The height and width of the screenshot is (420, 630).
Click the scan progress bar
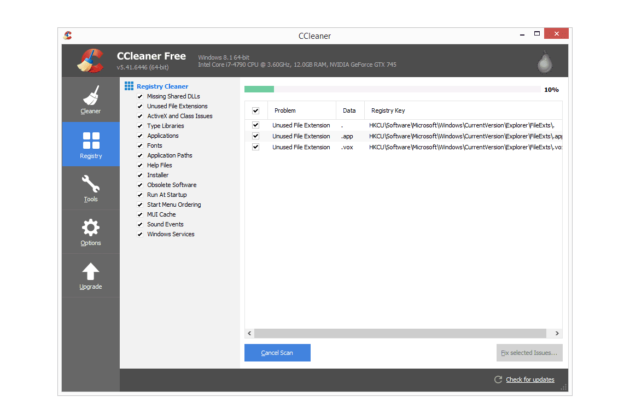[x=392, y=89]
